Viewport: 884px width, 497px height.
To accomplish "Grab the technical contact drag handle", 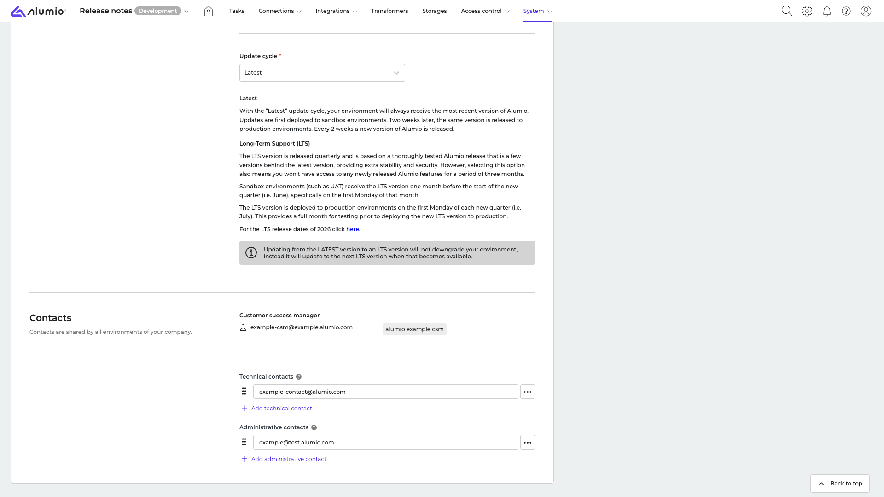I will [x=244, y=392].
